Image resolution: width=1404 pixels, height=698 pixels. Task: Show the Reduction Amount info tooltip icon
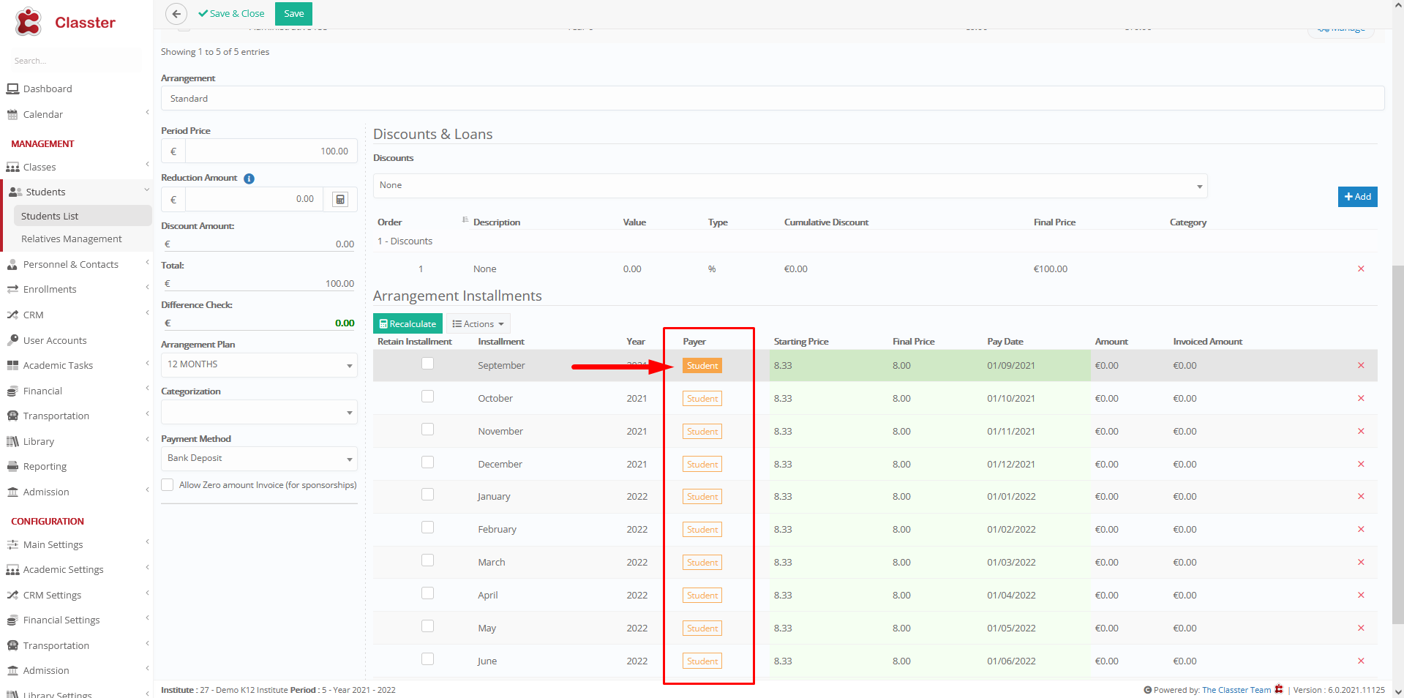[x=249, y=179]
